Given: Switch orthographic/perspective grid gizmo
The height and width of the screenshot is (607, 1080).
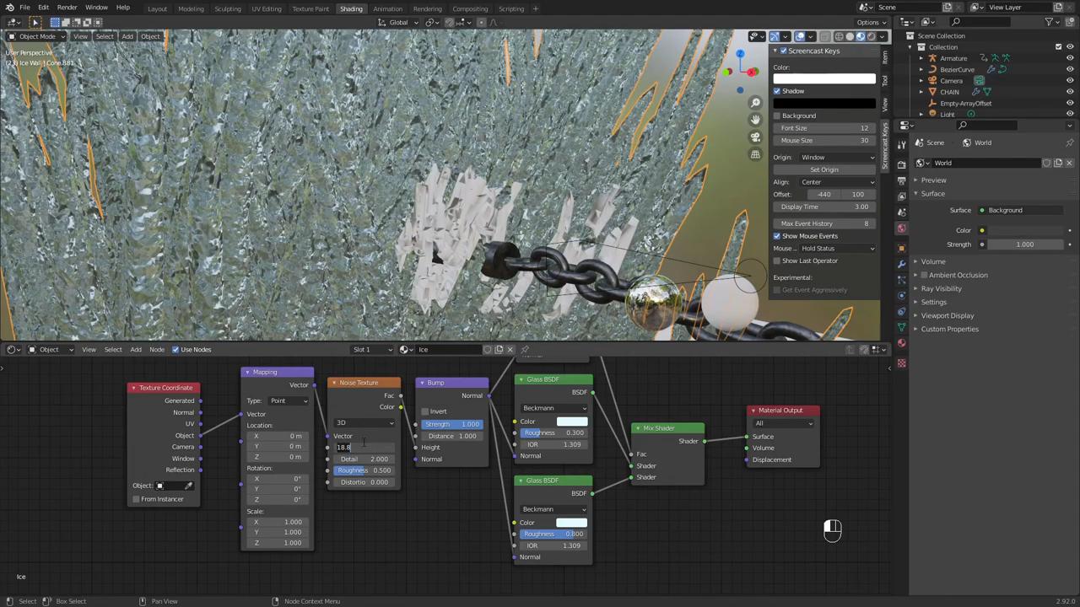Looking at the screenshot, I should (x=755, y=154).
